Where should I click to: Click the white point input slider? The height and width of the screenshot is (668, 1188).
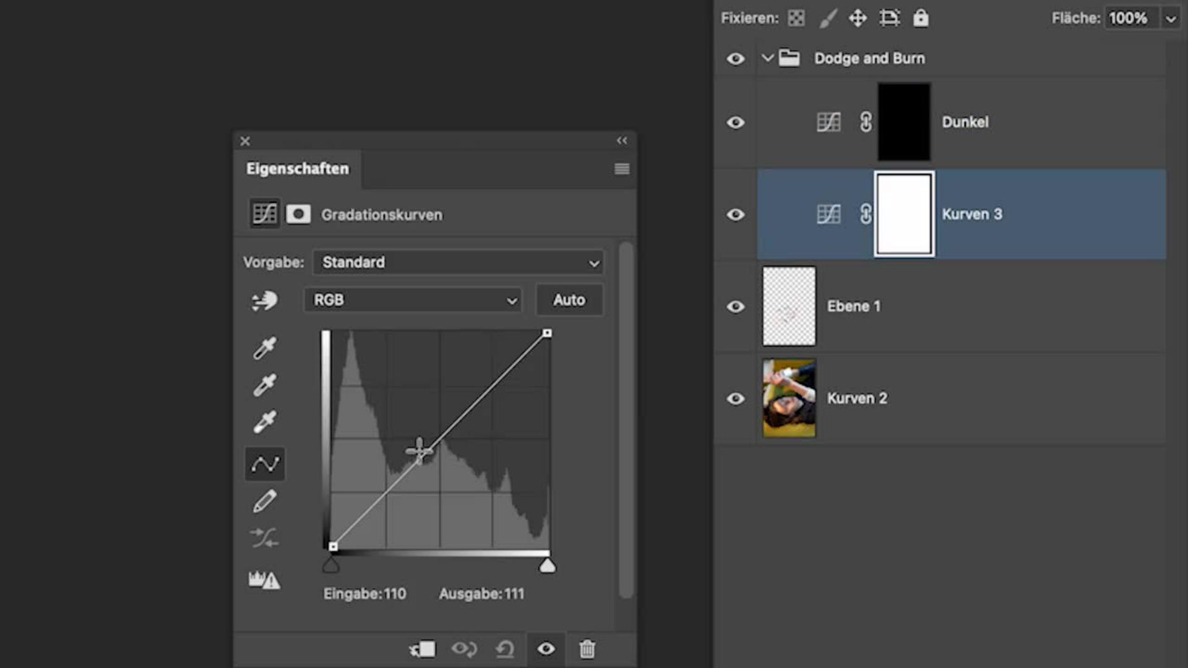click(547, 566)
